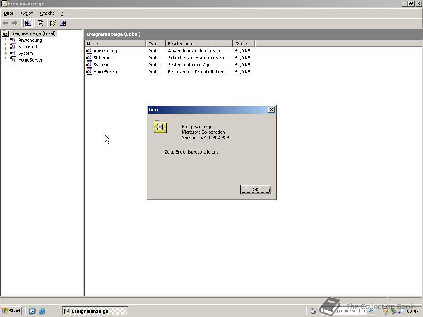Click the System icon in the tree pane
Viewport: 423px width, 317px height.
tap(13, 53)
